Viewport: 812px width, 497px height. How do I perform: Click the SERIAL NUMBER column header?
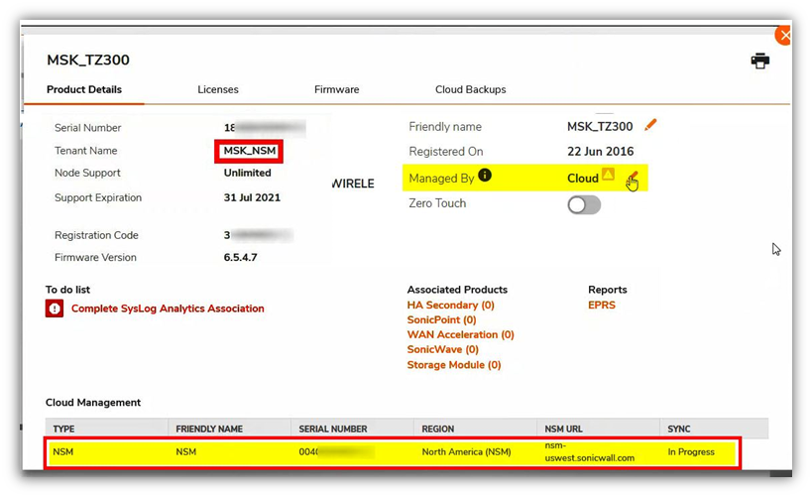point(333,430)
